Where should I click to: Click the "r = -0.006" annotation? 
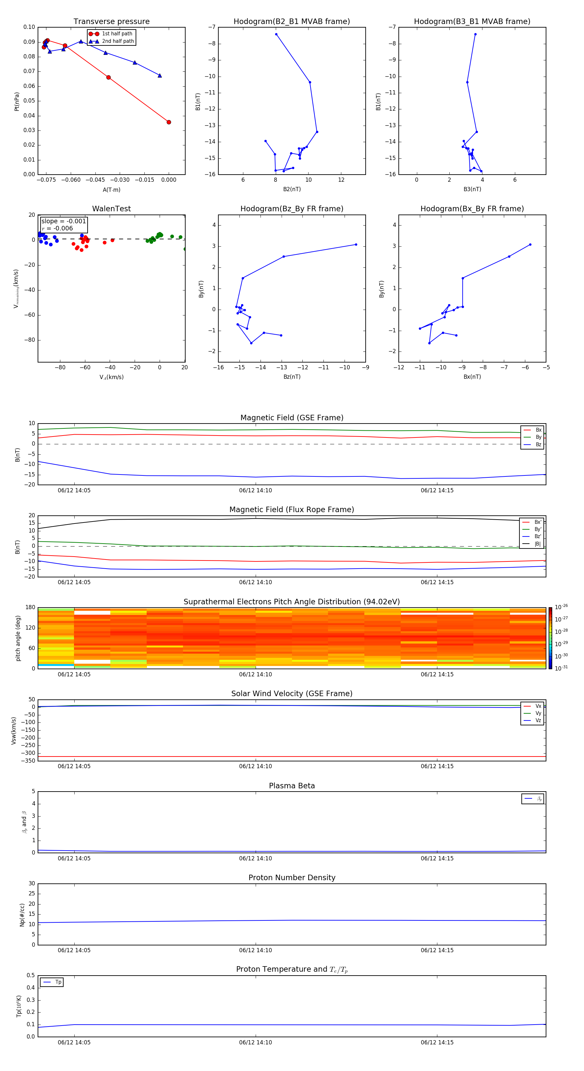tap(57, 228)
